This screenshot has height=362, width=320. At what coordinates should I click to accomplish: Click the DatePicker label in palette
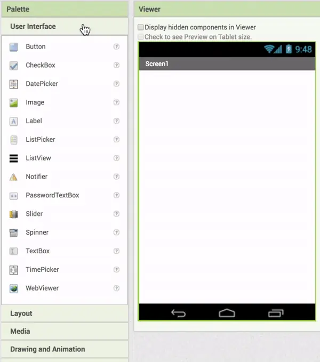[42, 84]
